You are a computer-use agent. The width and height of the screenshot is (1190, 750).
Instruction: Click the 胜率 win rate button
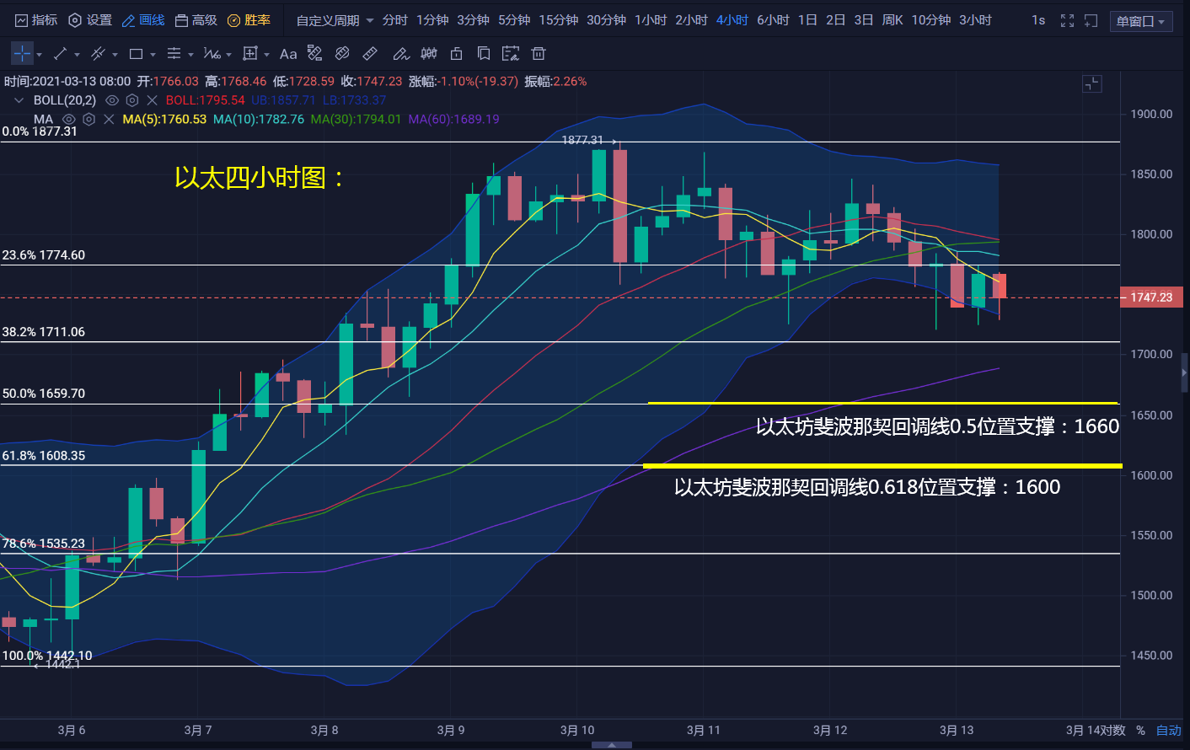tap(249, 20)
